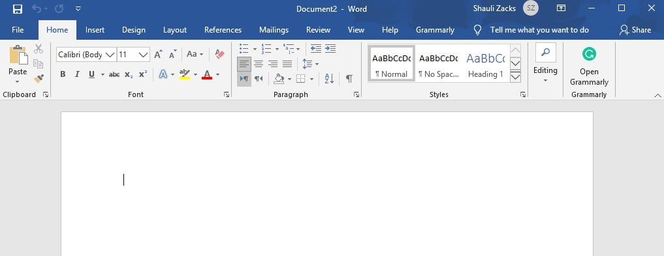
Task: Toggle Center alignment
Action: 259,64
